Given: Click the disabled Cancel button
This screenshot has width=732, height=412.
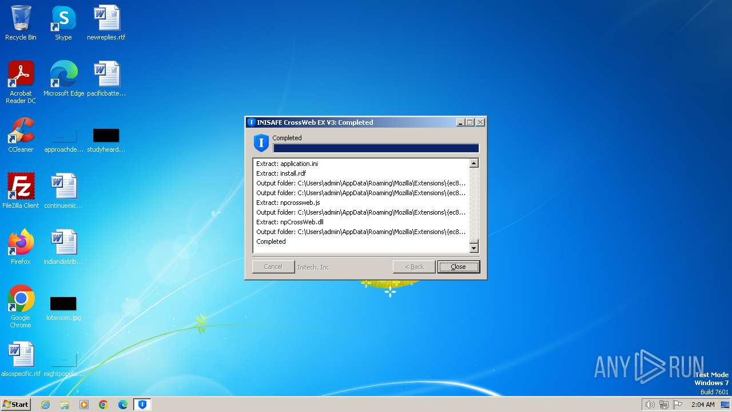Looking at the screenshot, I should tap(273, 267).
